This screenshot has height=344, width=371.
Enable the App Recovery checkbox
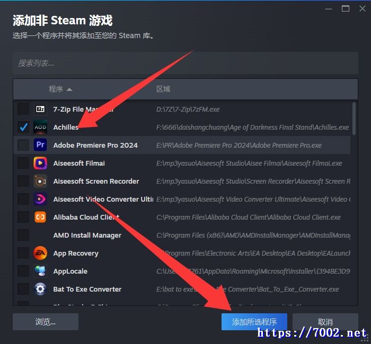pos(23,253)
